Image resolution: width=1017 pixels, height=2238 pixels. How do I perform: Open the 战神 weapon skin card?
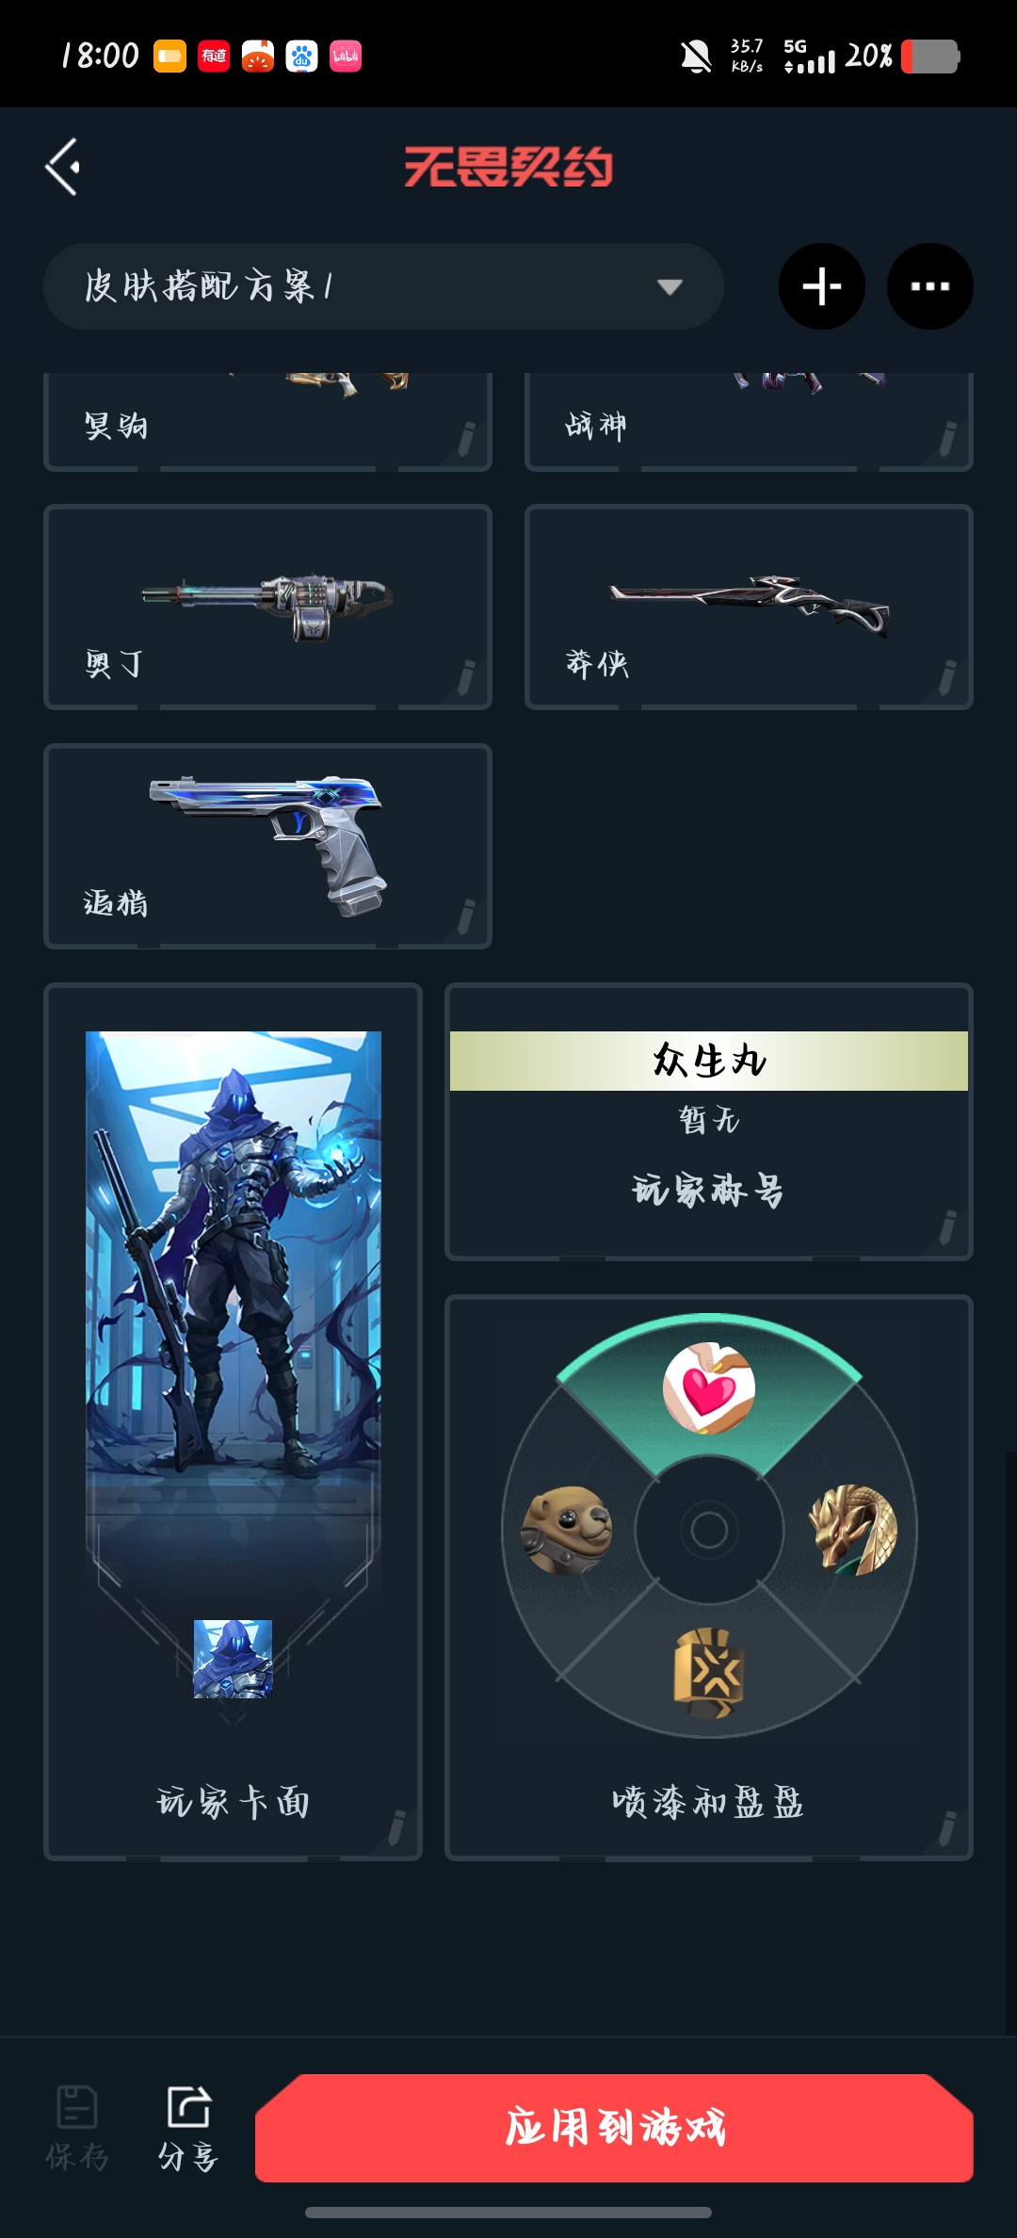click(749, 422)
